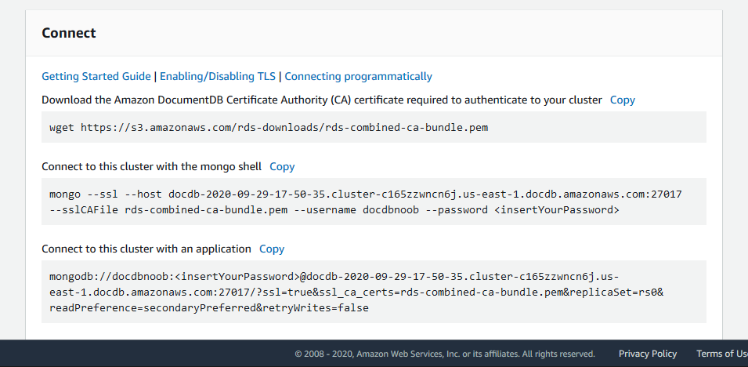Copy the application connection string
Screen dimensions: 748x367
point(272,249)
